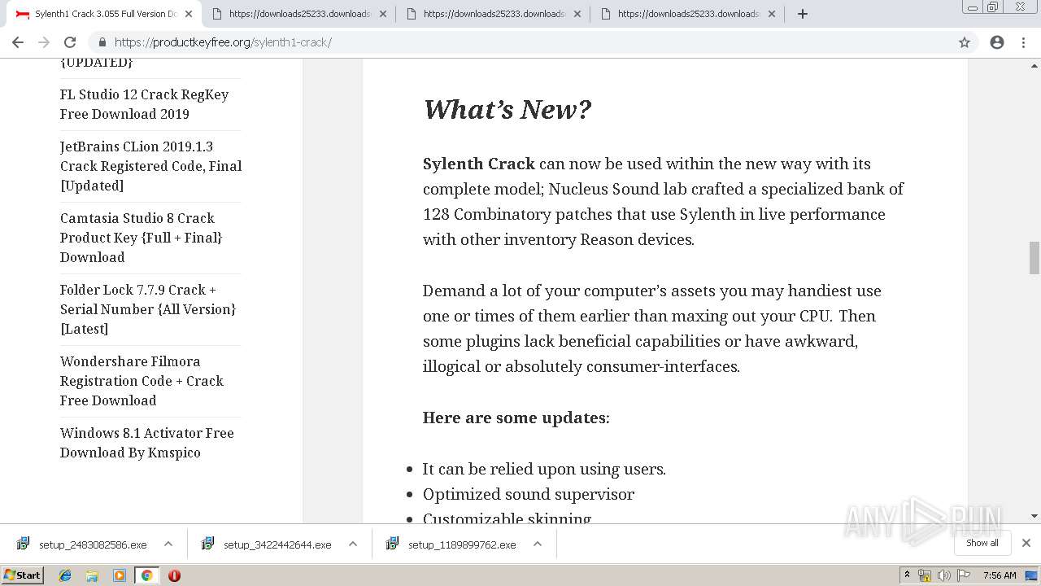Open Camtasia Studio 8 Crack link
Screen dimensions: 1041x586
(141, 238)
